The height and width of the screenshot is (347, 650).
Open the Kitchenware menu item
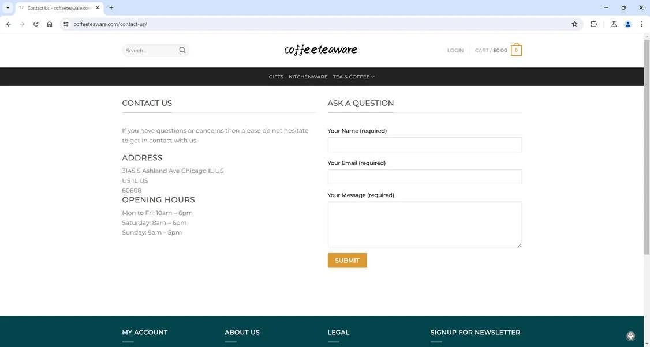(x=308, y=77)
